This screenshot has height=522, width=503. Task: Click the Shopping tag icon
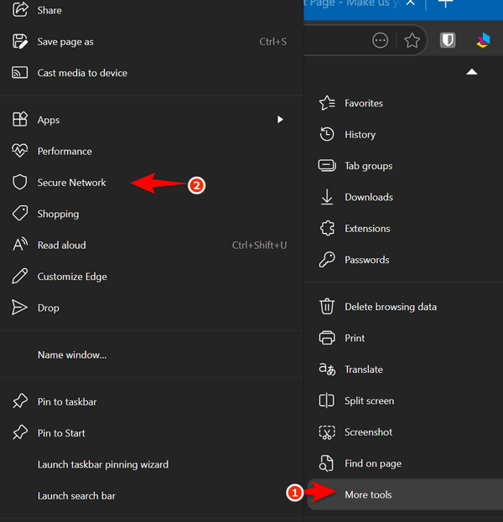(x=20, y=213)
